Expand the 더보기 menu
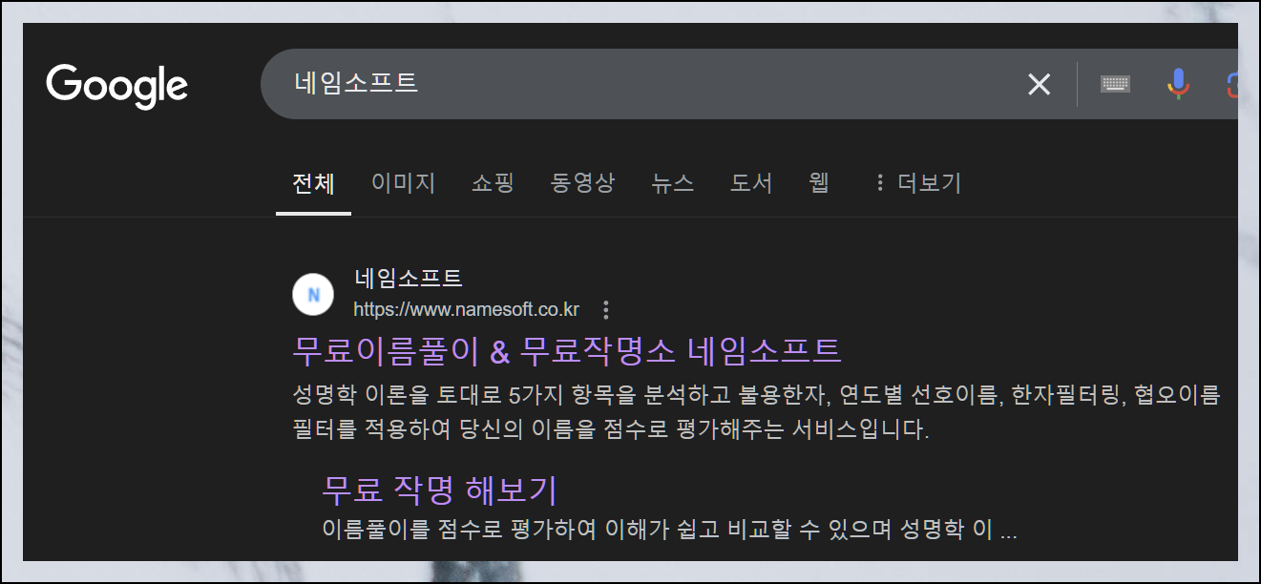This screenshot has height=584, width=1261. (x=917, y=183)
